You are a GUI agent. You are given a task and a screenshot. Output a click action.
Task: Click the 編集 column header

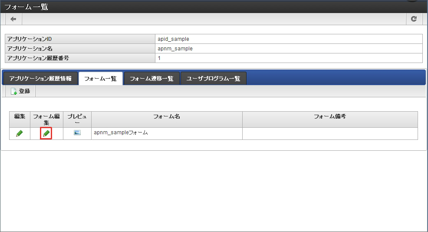[x=20, y=119]
